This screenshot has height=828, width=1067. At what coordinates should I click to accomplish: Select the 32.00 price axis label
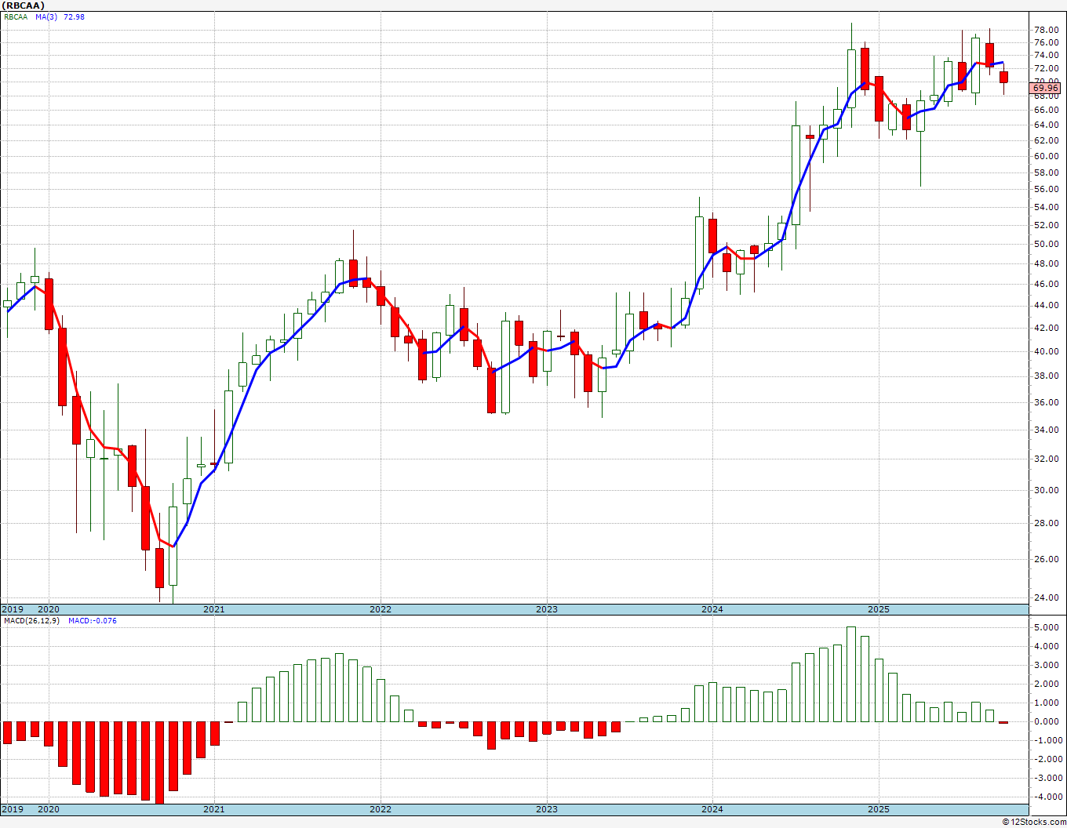(x=1047, y=459)
